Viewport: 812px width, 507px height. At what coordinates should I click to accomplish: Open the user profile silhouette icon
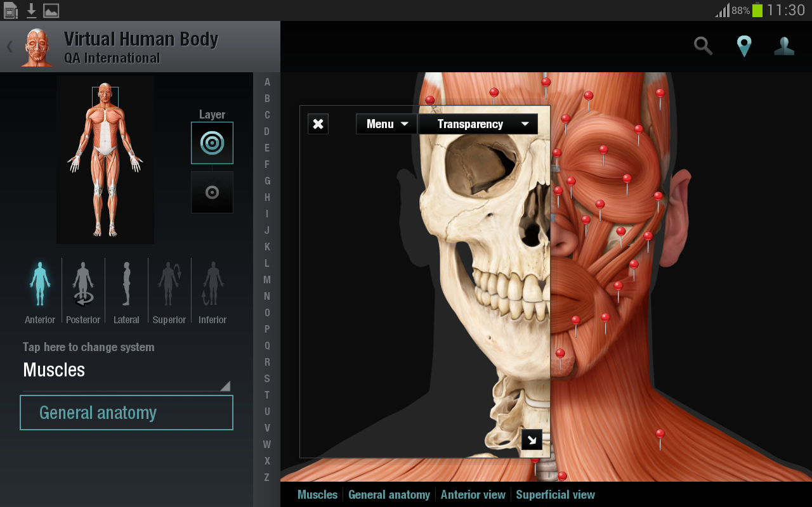coord(785,46)
